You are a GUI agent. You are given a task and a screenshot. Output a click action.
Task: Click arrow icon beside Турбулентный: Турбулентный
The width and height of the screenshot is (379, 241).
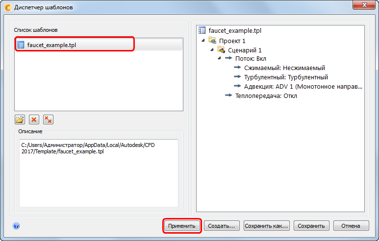coord(238,77)
